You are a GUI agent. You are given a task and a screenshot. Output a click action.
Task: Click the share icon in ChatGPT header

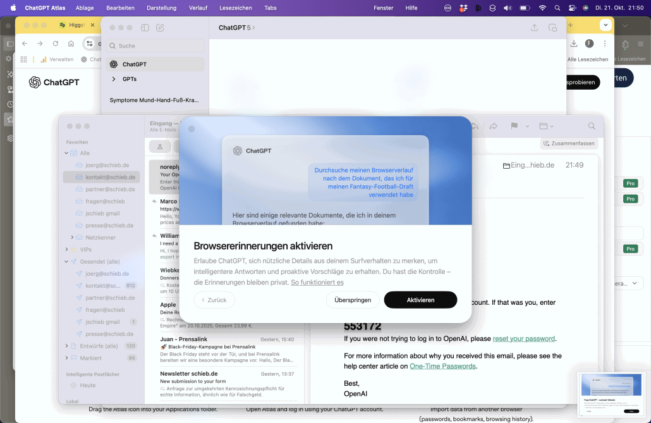534,28
